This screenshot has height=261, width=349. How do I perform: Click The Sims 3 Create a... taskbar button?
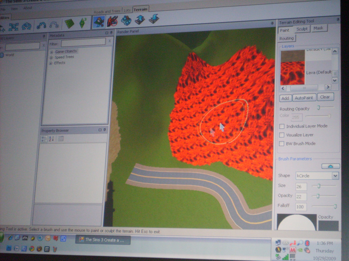103,240
